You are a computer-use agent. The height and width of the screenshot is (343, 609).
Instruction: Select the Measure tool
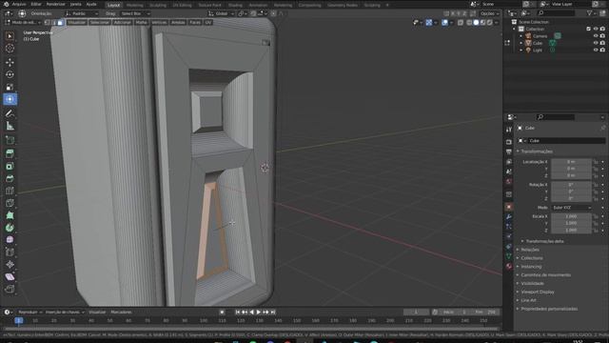(x=10, y=126)
